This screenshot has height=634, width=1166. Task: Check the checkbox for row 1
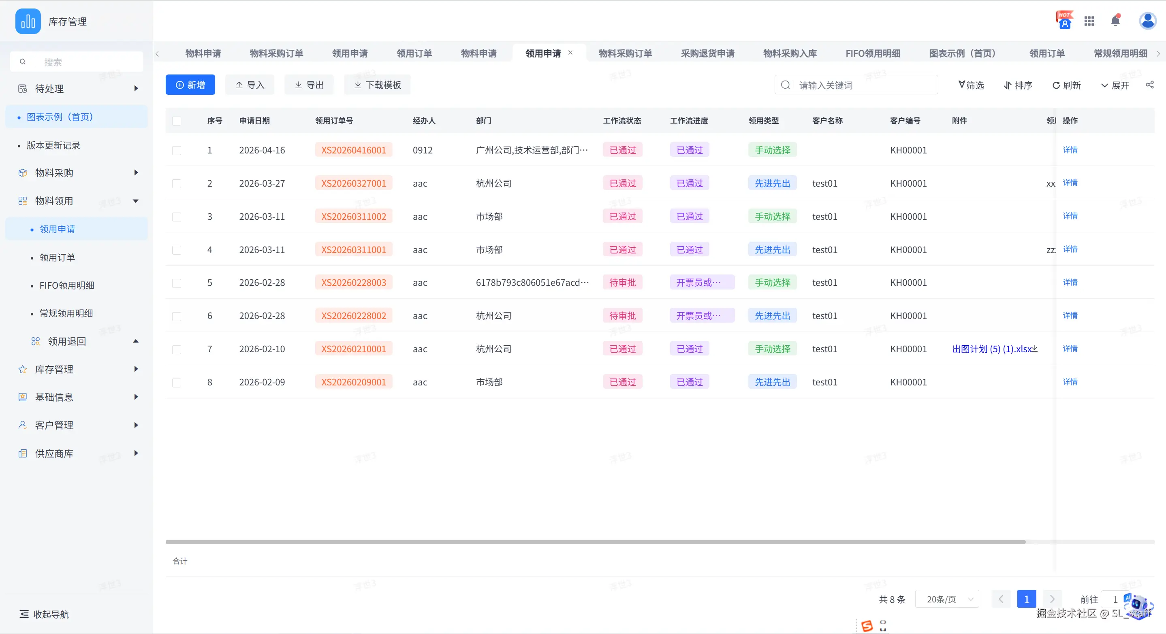click(177, 150)
